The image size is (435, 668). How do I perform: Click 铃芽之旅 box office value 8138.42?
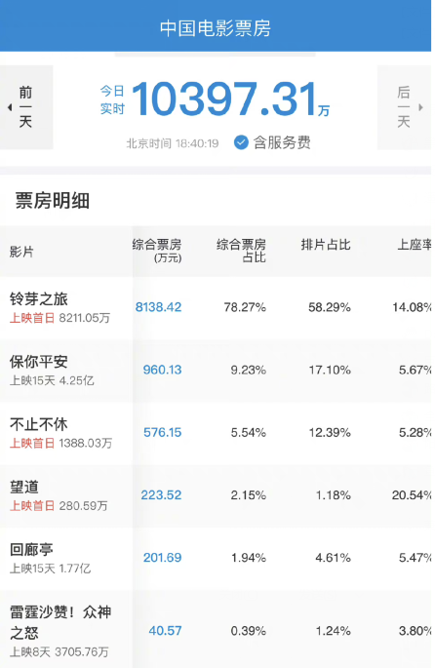click(158, 307)
